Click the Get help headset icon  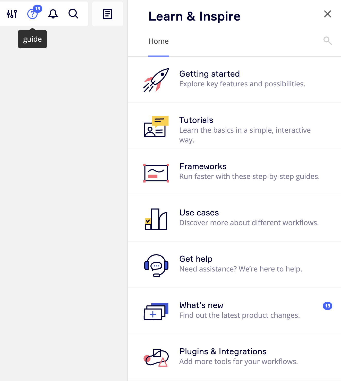tap(156, 266)
